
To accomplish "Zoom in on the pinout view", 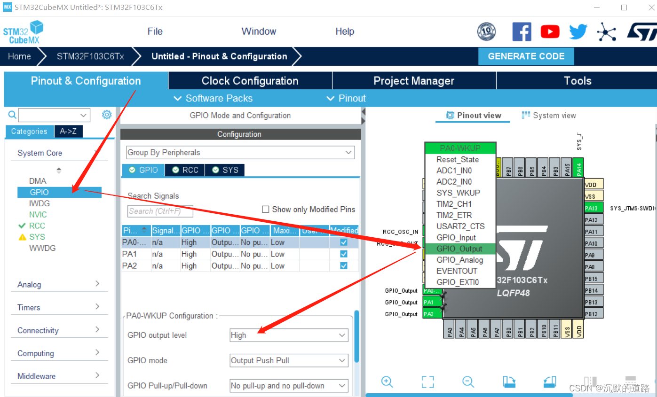I will [387, 381].
